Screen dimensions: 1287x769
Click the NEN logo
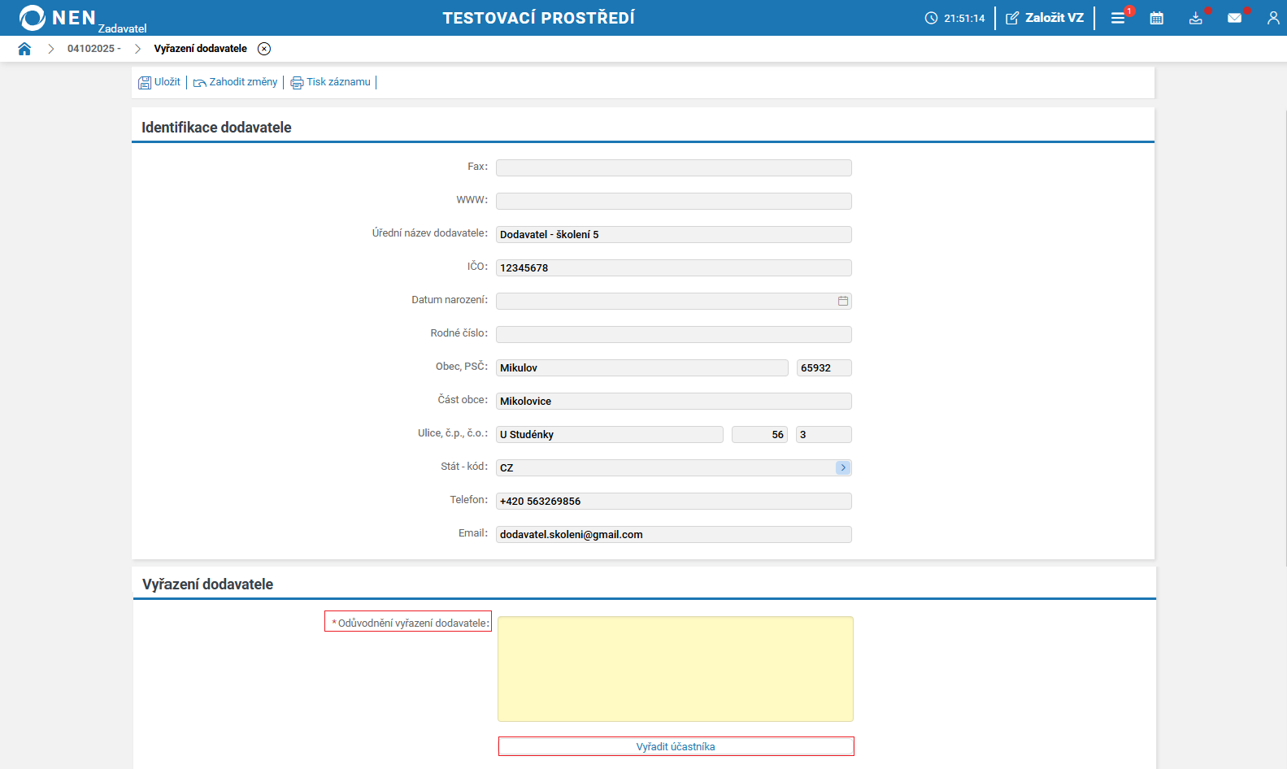57,18
